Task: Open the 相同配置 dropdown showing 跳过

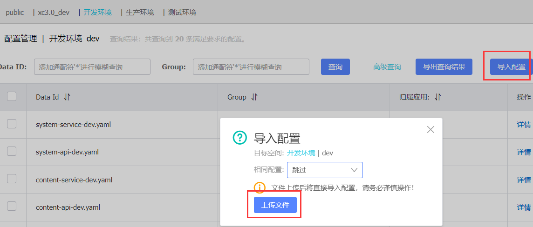Action: click(x=325, y=170)
